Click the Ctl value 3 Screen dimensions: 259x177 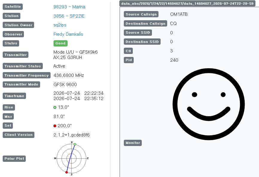[171, 51]
